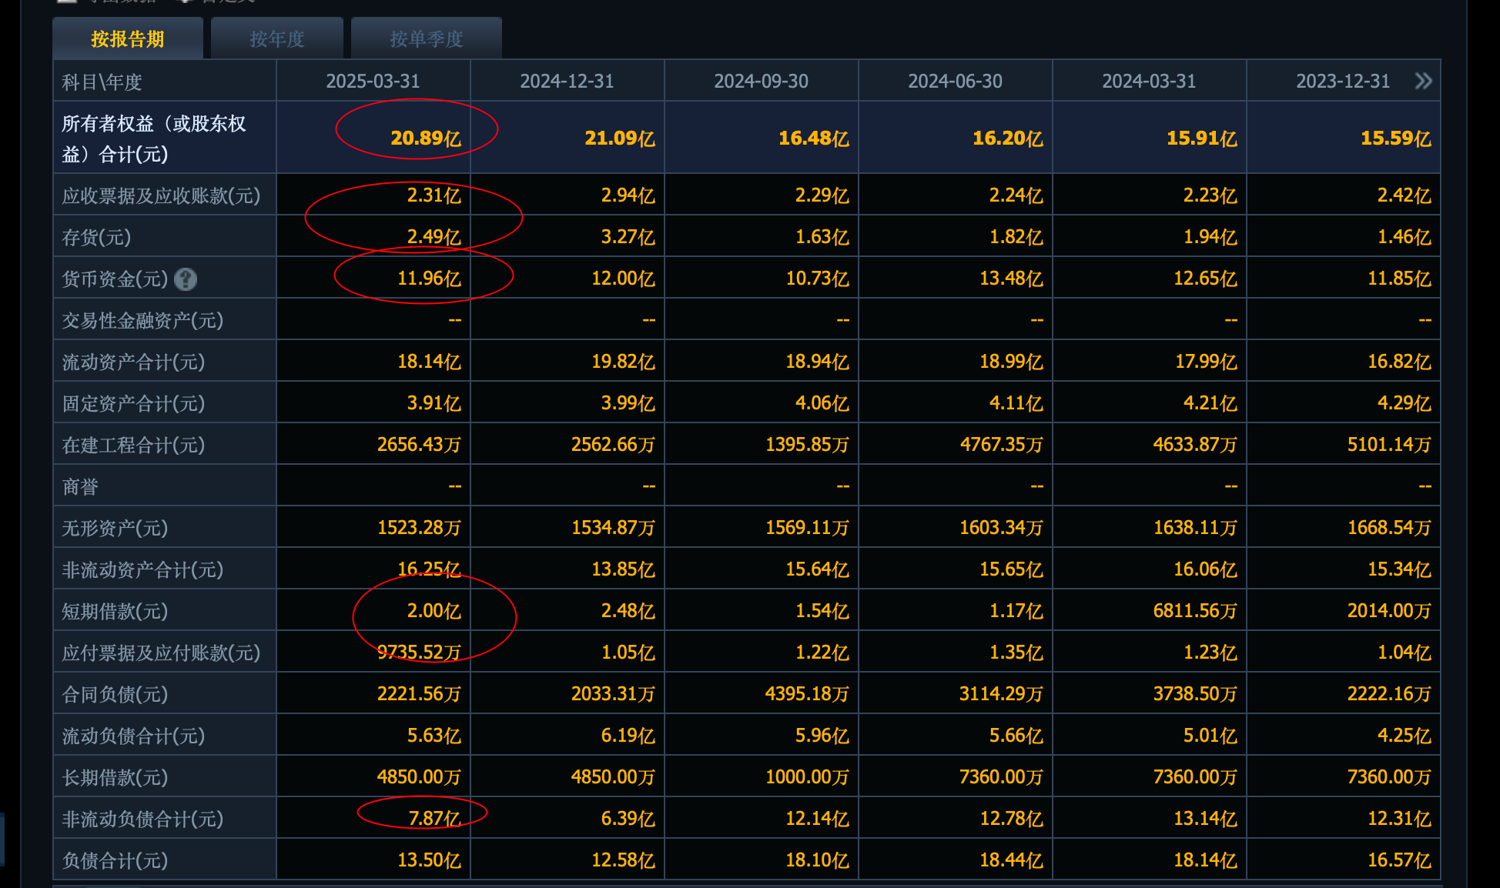
Task: Click the 应收票据及应收账款(元) row label
Action: pyautogui.click(x=161, y=195)
